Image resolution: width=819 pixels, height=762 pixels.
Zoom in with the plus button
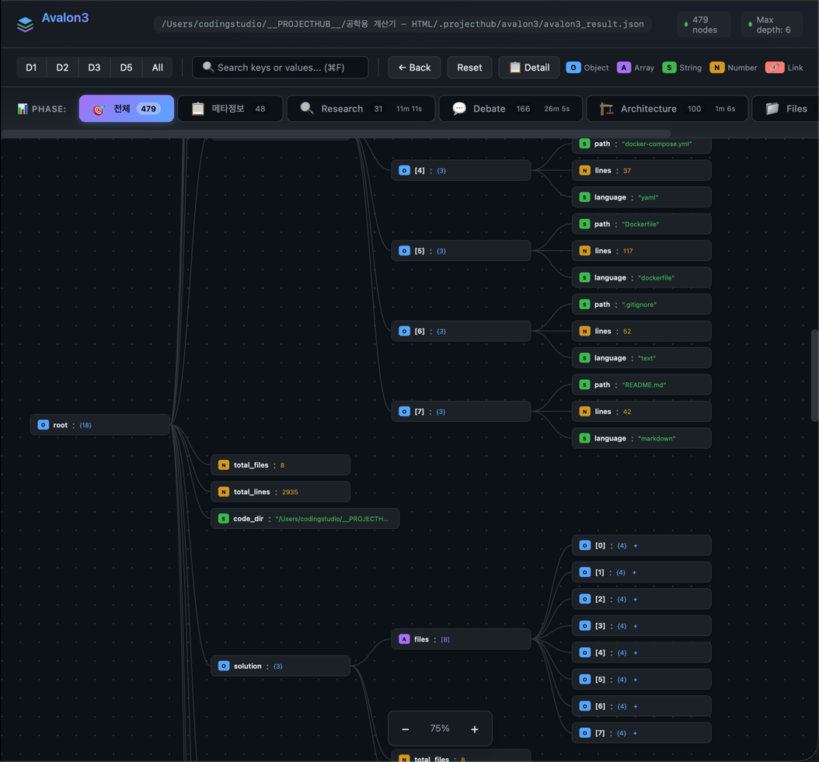coord(475,729)
